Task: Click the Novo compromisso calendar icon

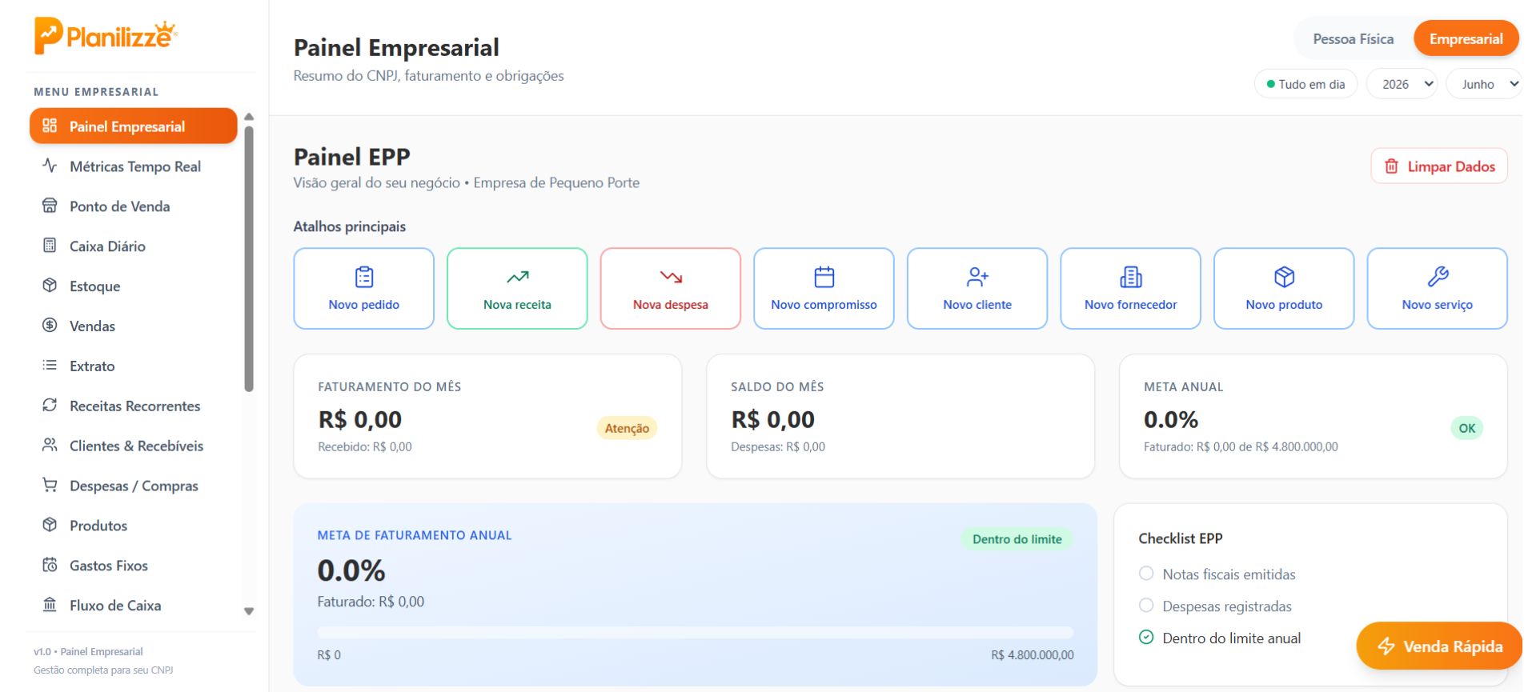Action: [824, 277]
